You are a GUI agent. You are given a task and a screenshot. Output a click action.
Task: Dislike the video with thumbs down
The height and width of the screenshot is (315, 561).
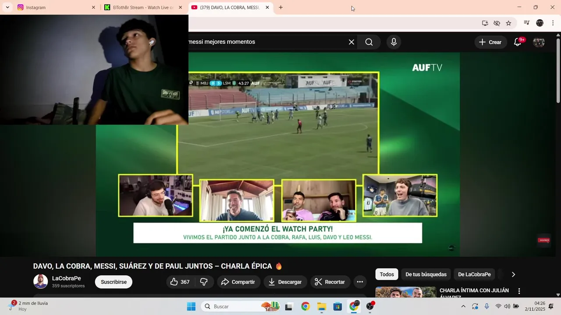[x=204, y=282]
